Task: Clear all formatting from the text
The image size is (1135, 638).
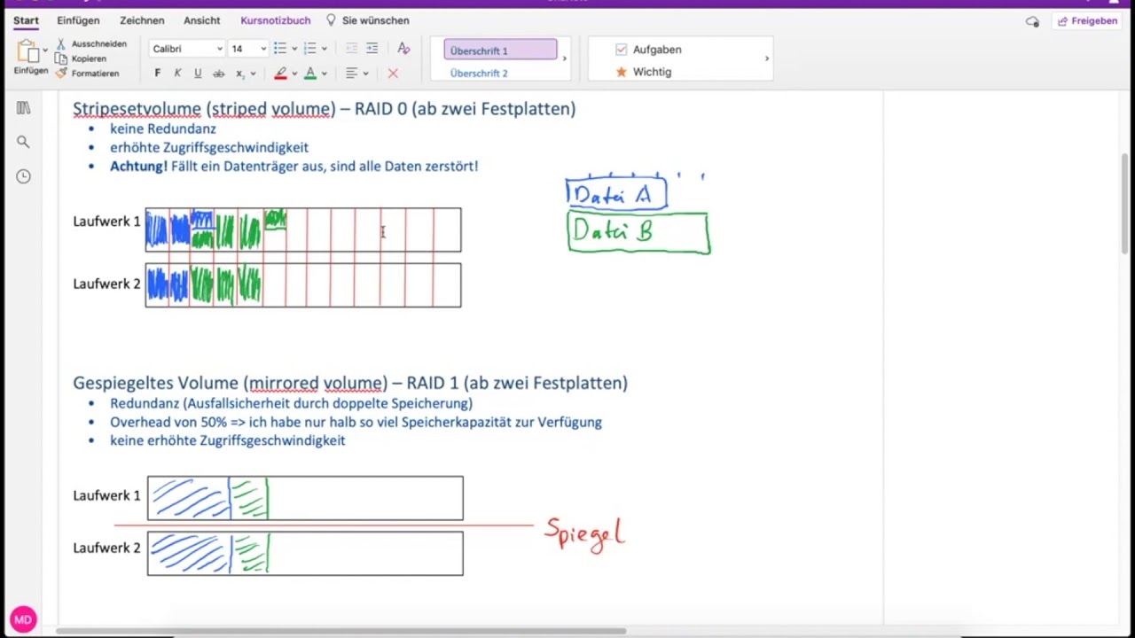Action: pyautogui.click(x=403, y=49)
